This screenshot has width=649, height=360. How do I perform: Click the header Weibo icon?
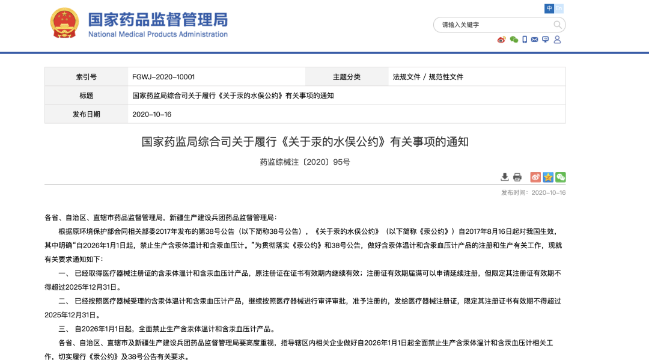[x=502, y=40]
